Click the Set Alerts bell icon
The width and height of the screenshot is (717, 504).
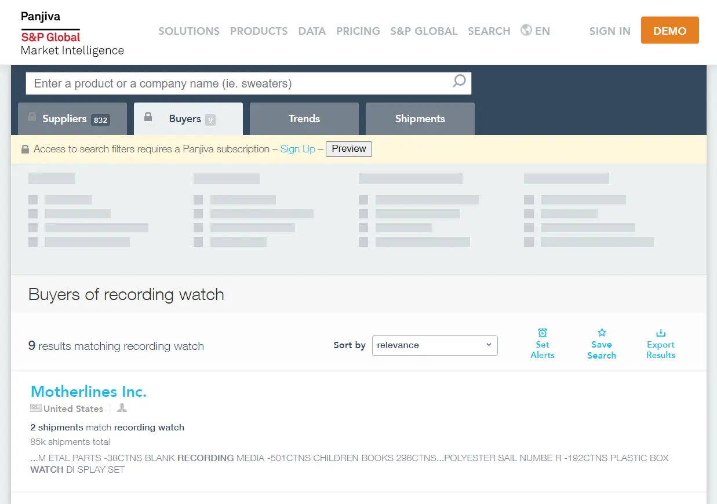pyautogui.click(x=543, y=332)
